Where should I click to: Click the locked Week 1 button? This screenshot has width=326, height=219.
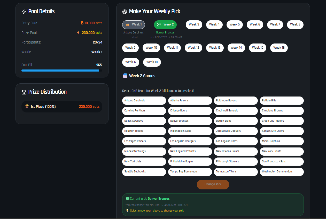(134, 25)
